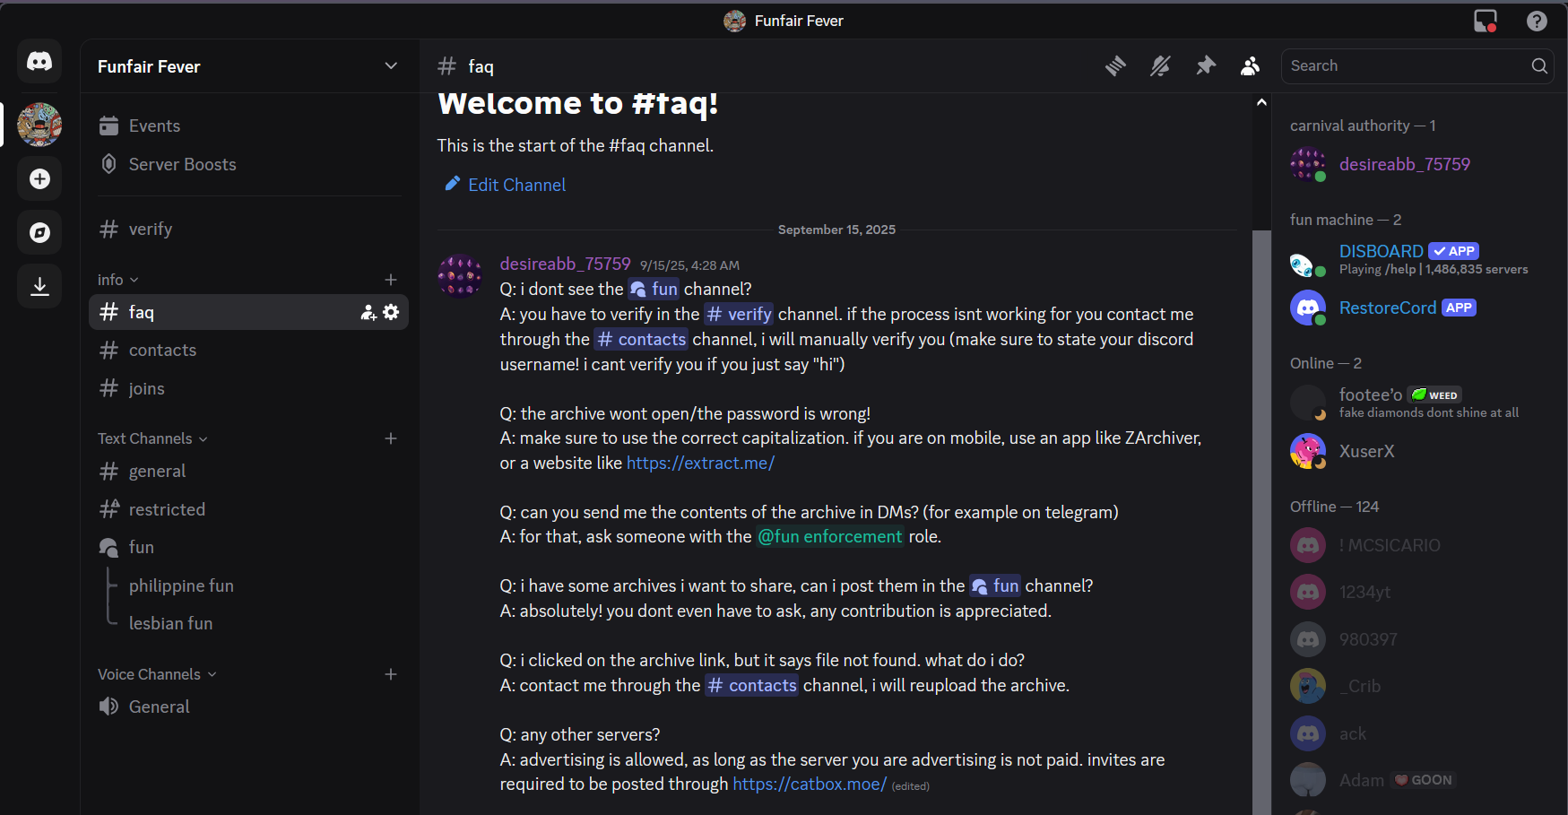The height and width of the screenshot is (815, 1568).
Task: Click the first # contacts mention in message
Action: 641,339
